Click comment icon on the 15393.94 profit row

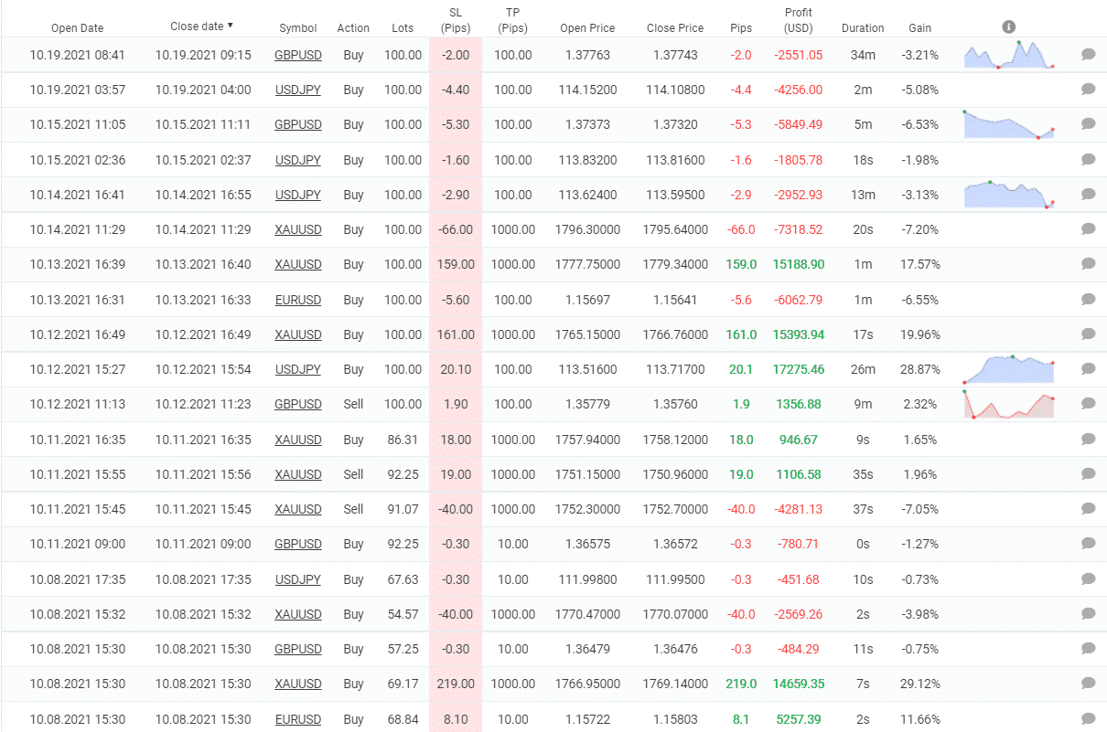1088,334
